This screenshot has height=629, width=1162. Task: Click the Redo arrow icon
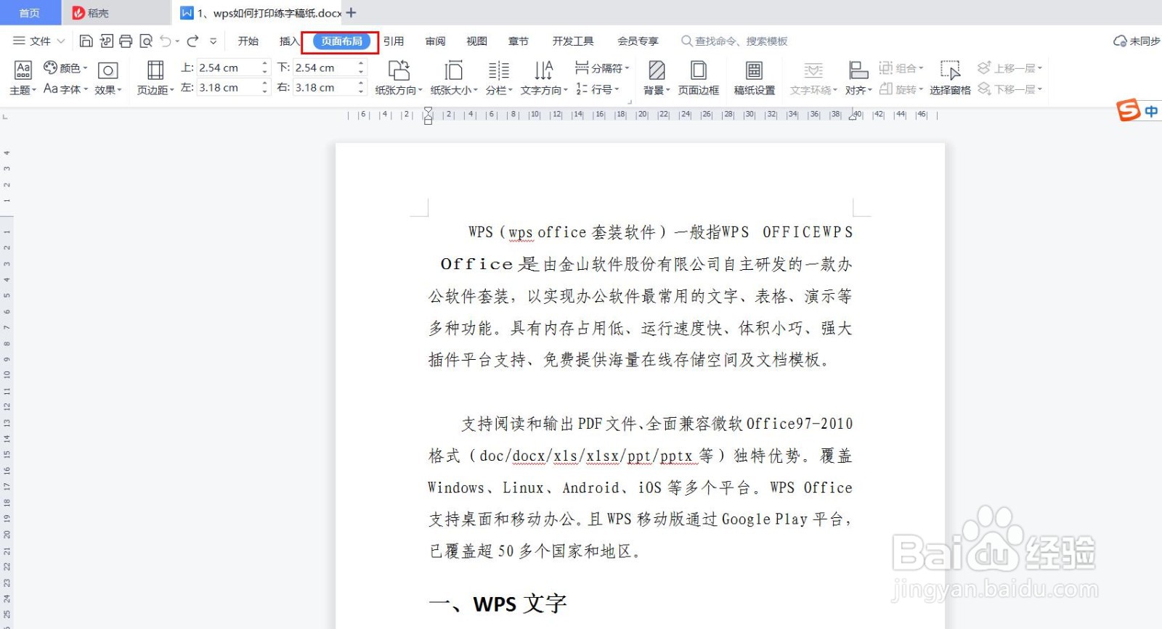tap(192, 41)
